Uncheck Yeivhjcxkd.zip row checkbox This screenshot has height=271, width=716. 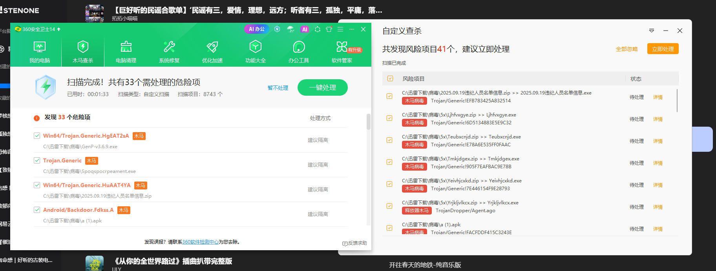pos(389,184)
